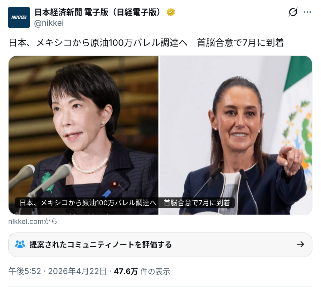The width and height of the screenshot is (321, 287).
Task: Open the left photo of the woman at microphones
Action: [83, 135]
